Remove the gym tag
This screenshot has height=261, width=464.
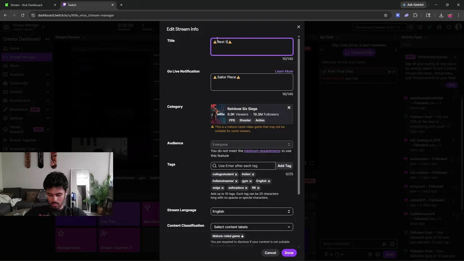coord(250,181)
